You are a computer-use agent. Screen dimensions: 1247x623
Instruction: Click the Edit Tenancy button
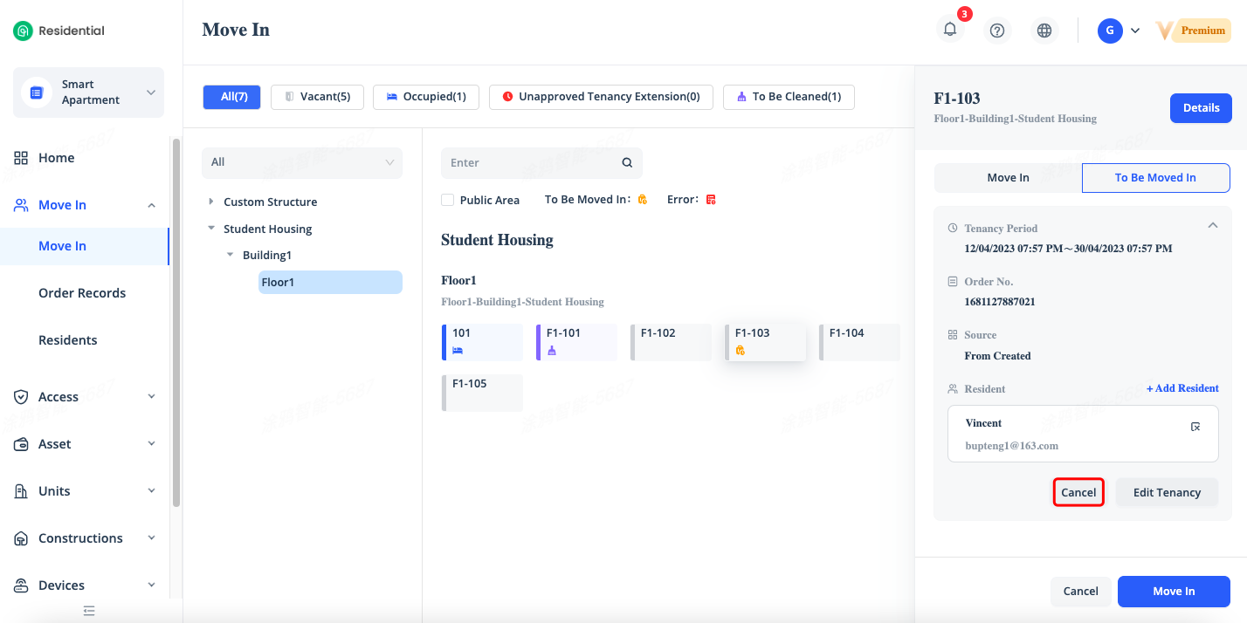(1167, 493)
